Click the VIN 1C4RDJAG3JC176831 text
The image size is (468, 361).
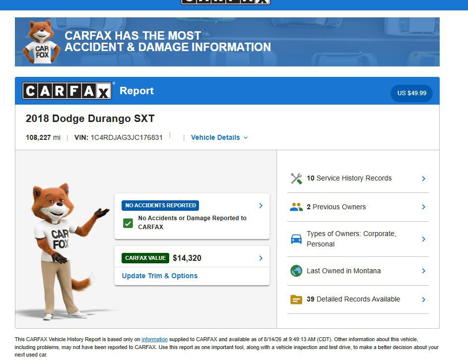pos(119,137)
